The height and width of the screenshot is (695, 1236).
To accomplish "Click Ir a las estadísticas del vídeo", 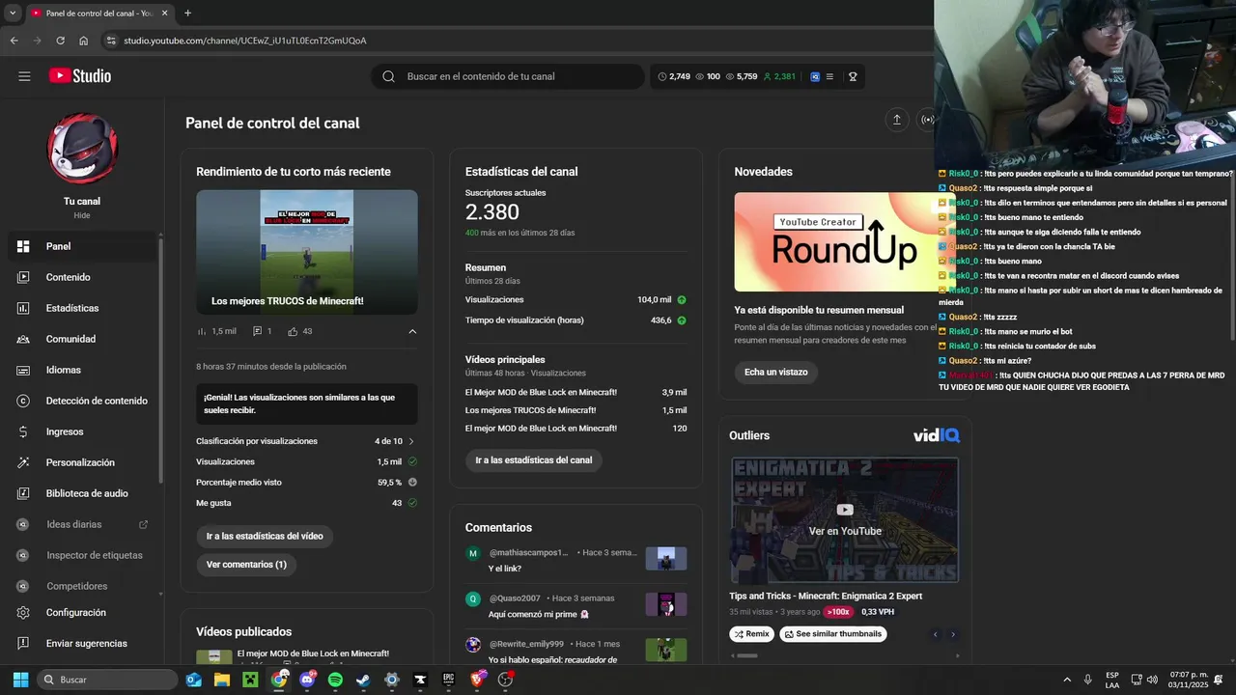I will (x=265, y=536).
